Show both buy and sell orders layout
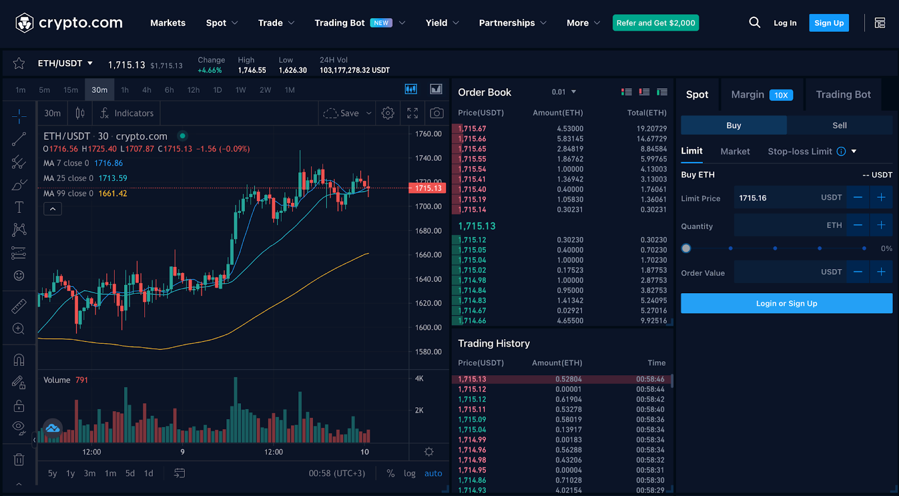 point(626,92)
